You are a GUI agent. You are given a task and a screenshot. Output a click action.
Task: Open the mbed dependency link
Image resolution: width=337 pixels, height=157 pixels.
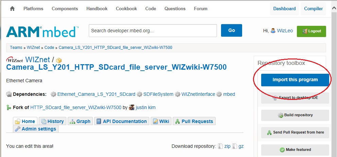pos(229,94)
